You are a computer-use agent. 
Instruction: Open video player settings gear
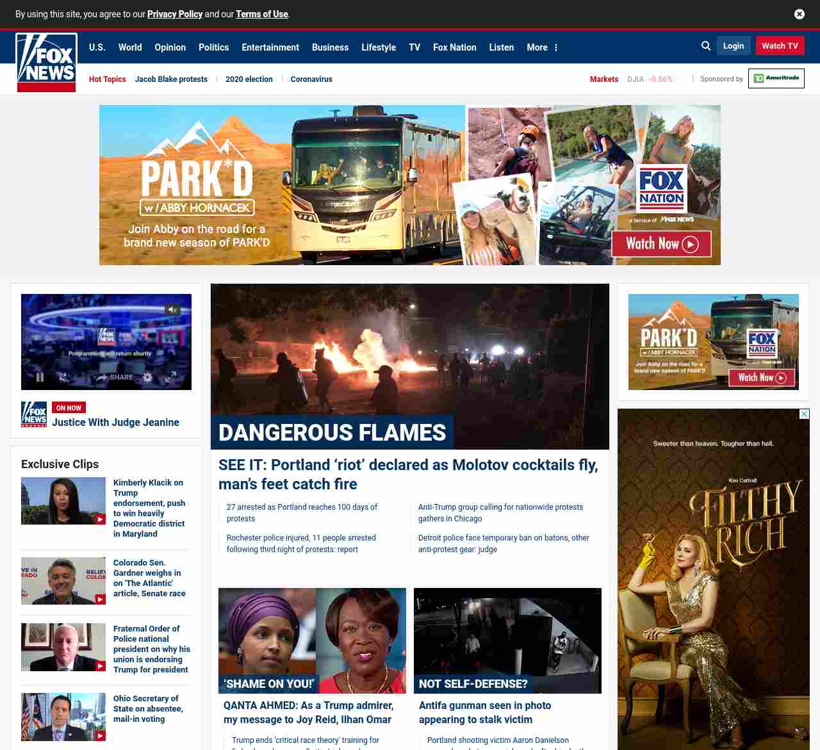pos(147,377)
